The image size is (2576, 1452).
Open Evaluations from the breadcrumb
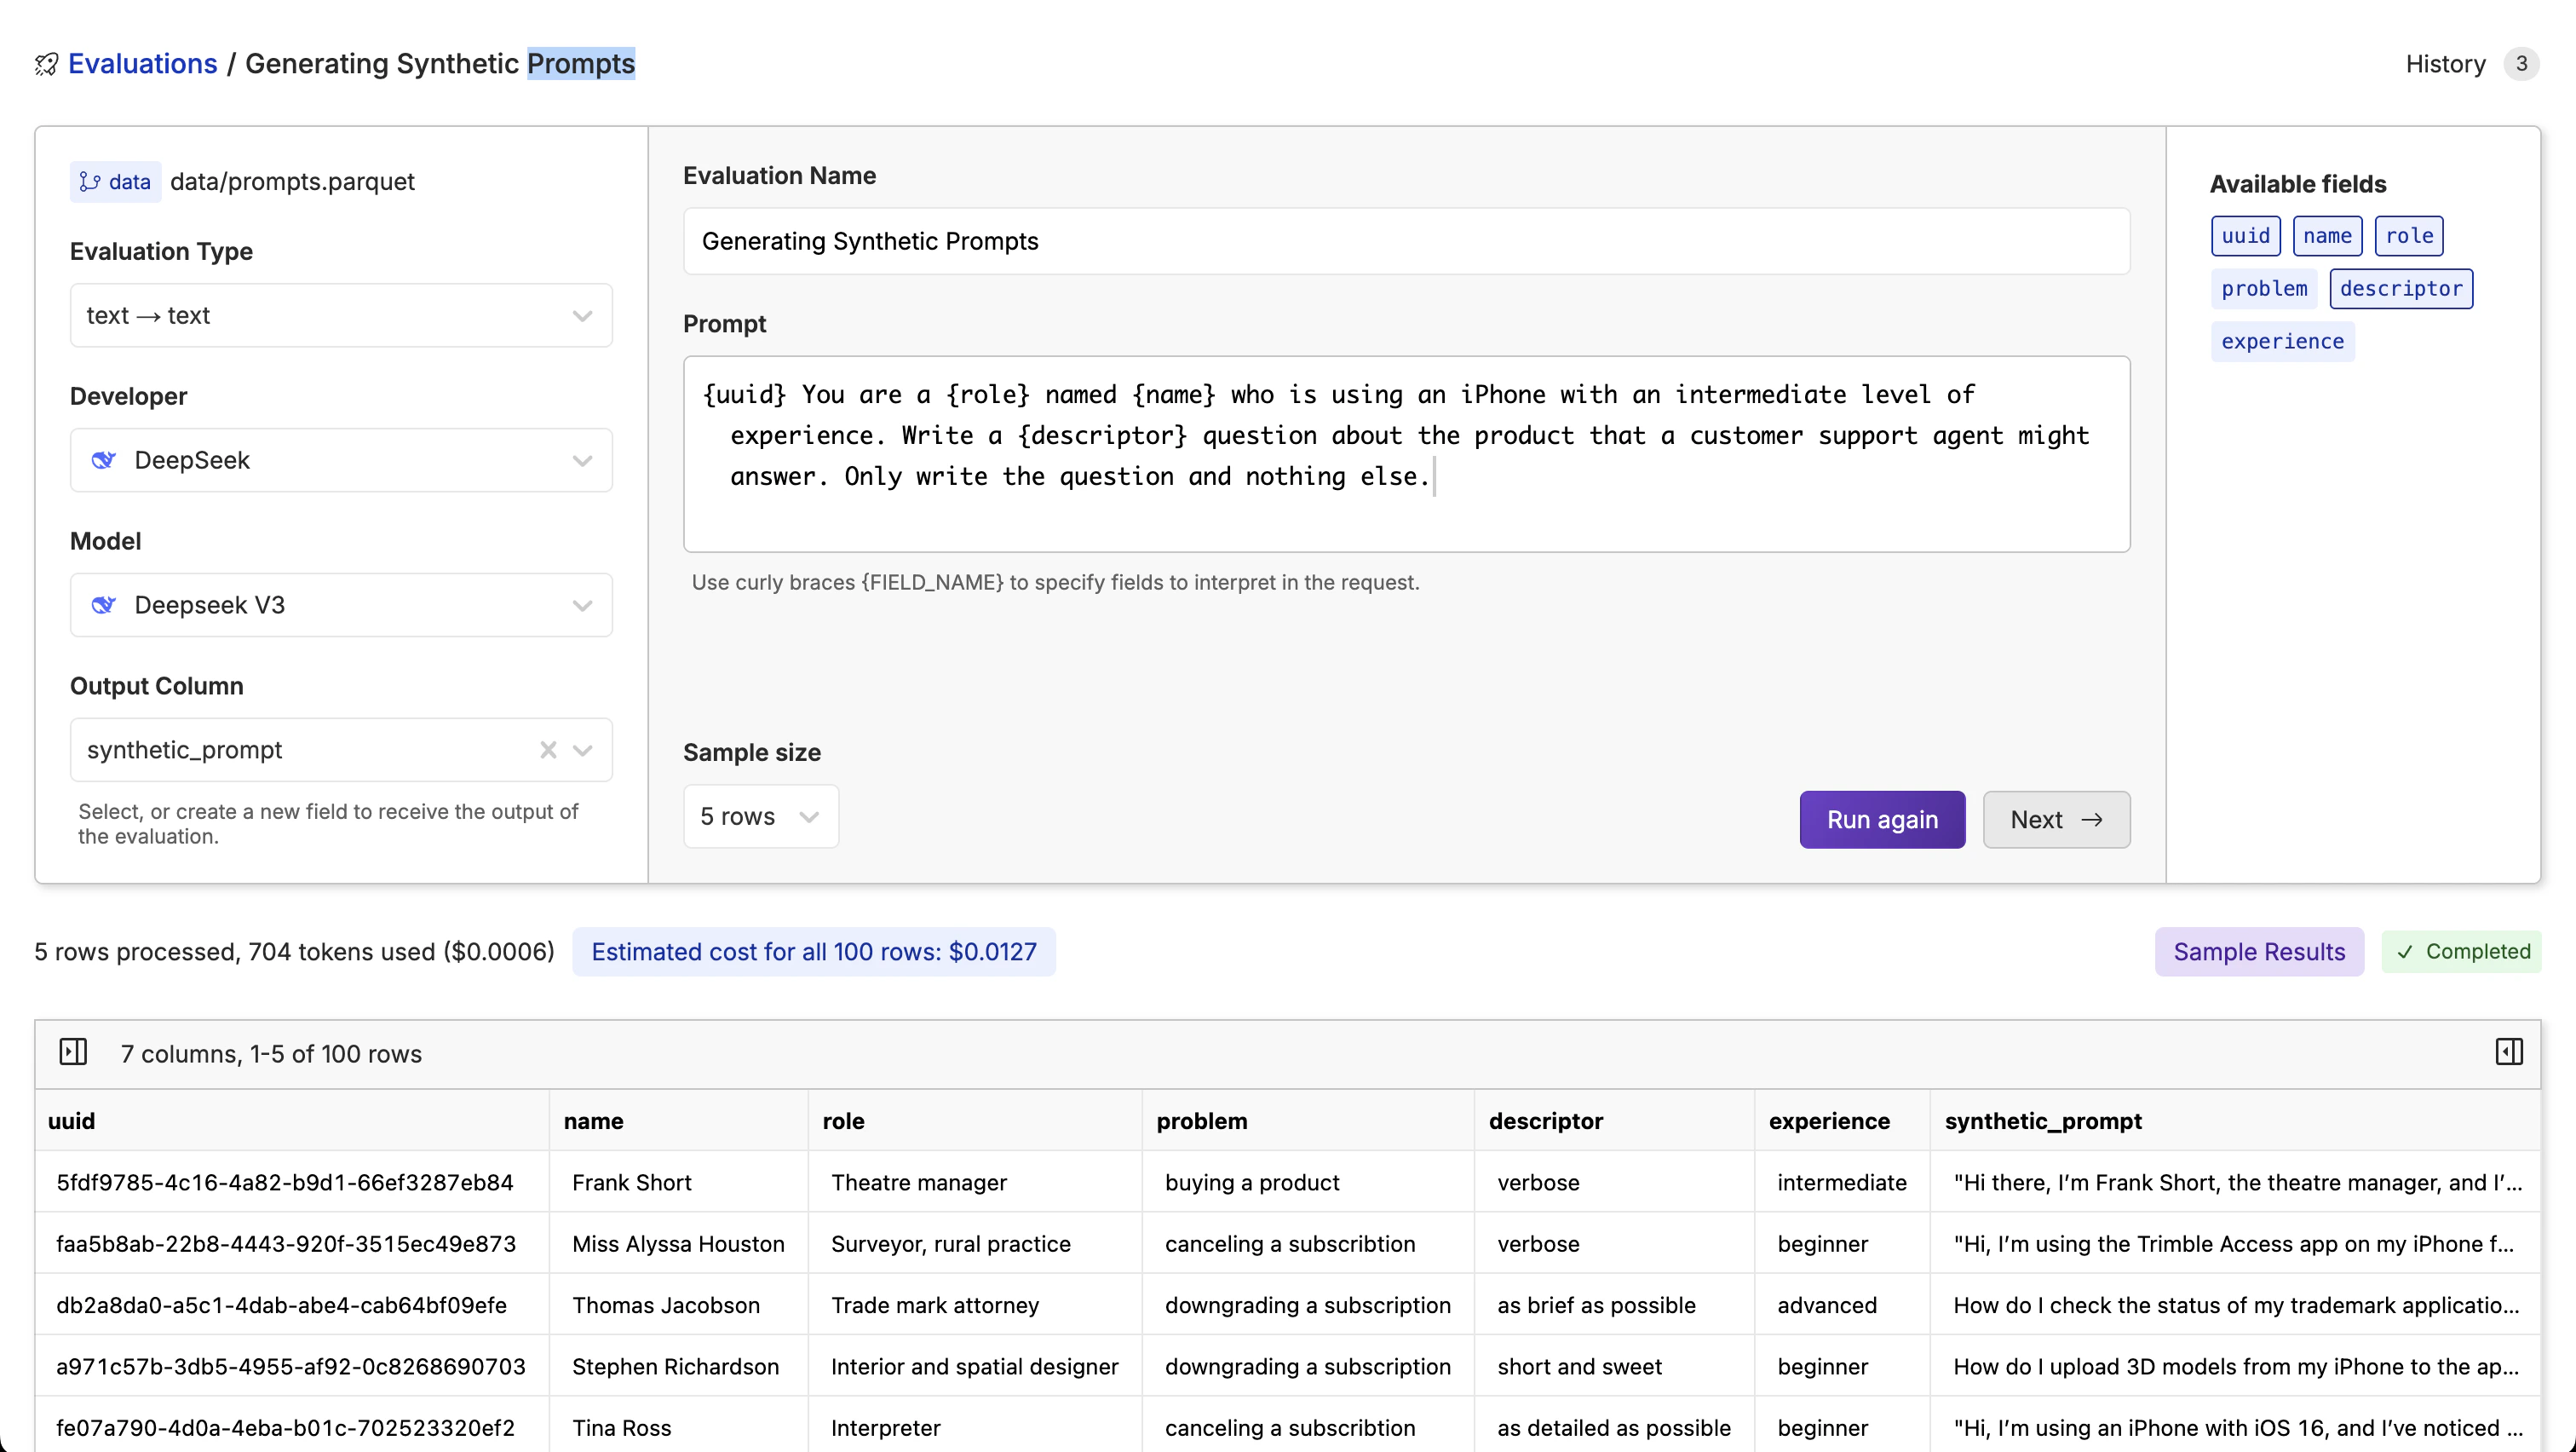coord(143,63)
